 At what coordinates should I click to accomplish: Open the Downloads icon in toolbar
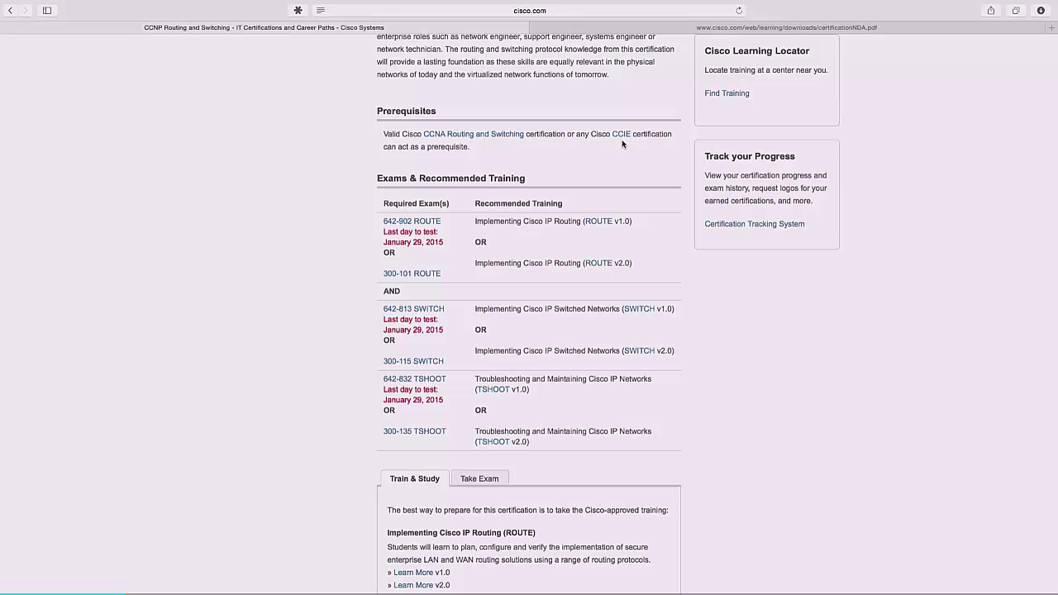1041,11
